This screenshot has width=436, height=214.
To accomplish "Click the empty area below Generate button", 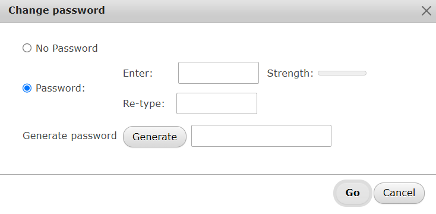I will coord(154,161).
